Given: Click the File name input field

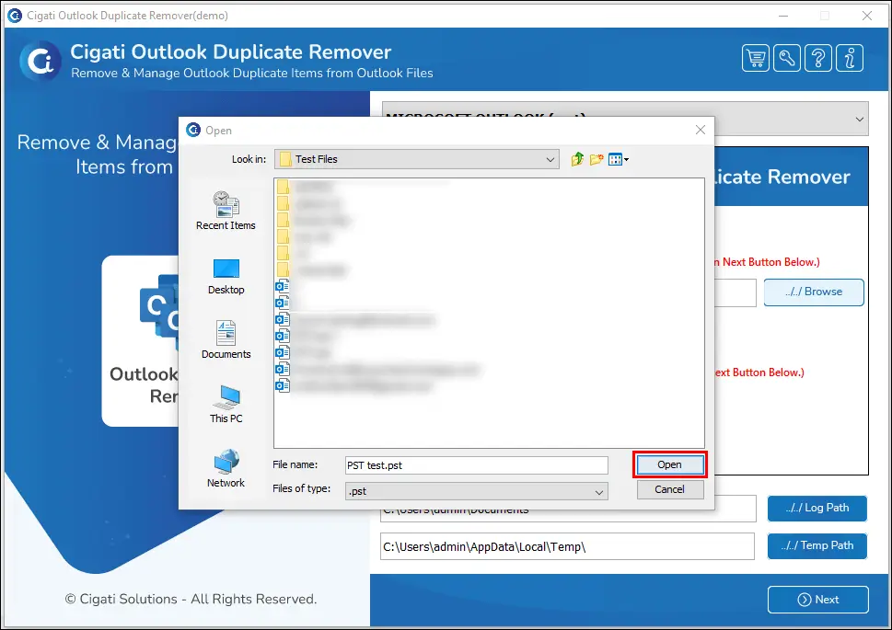Looking at the screenshot, I should (x=477, y=465).
